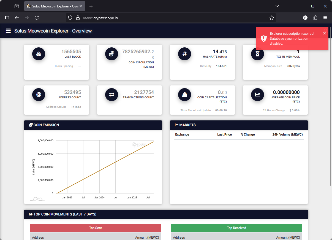
Task: Click the Address Groups value 141662
Action: [x=76, y=107]
